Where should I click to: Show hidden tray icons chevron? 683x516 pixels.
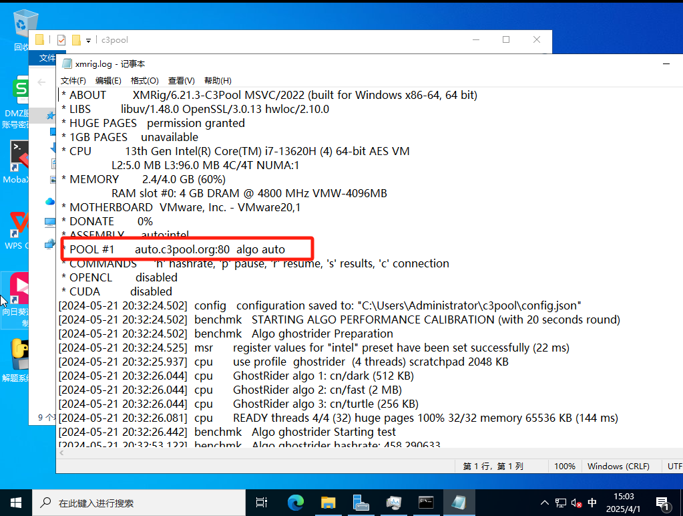[545, 503]
